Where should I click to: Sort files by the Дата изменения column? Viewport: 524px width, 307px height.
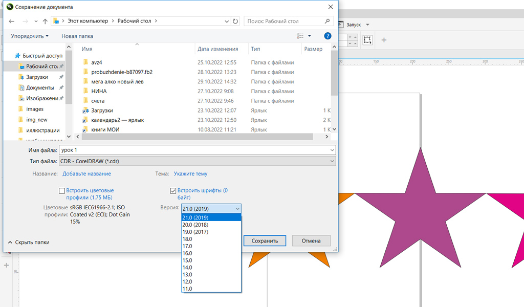click(x=218, y=49)
